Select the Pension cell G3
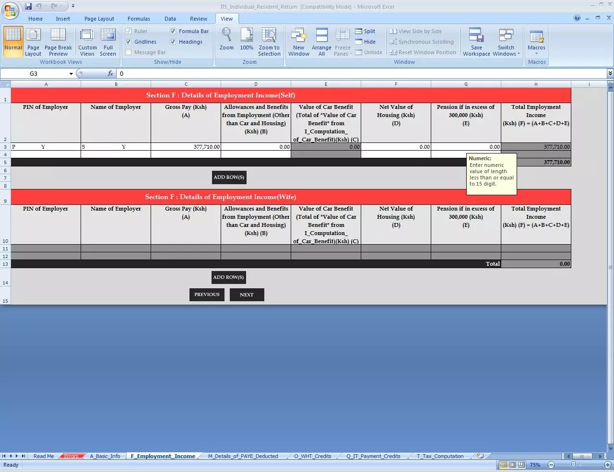Screen dimensions: 614x472 pos(466,147)
